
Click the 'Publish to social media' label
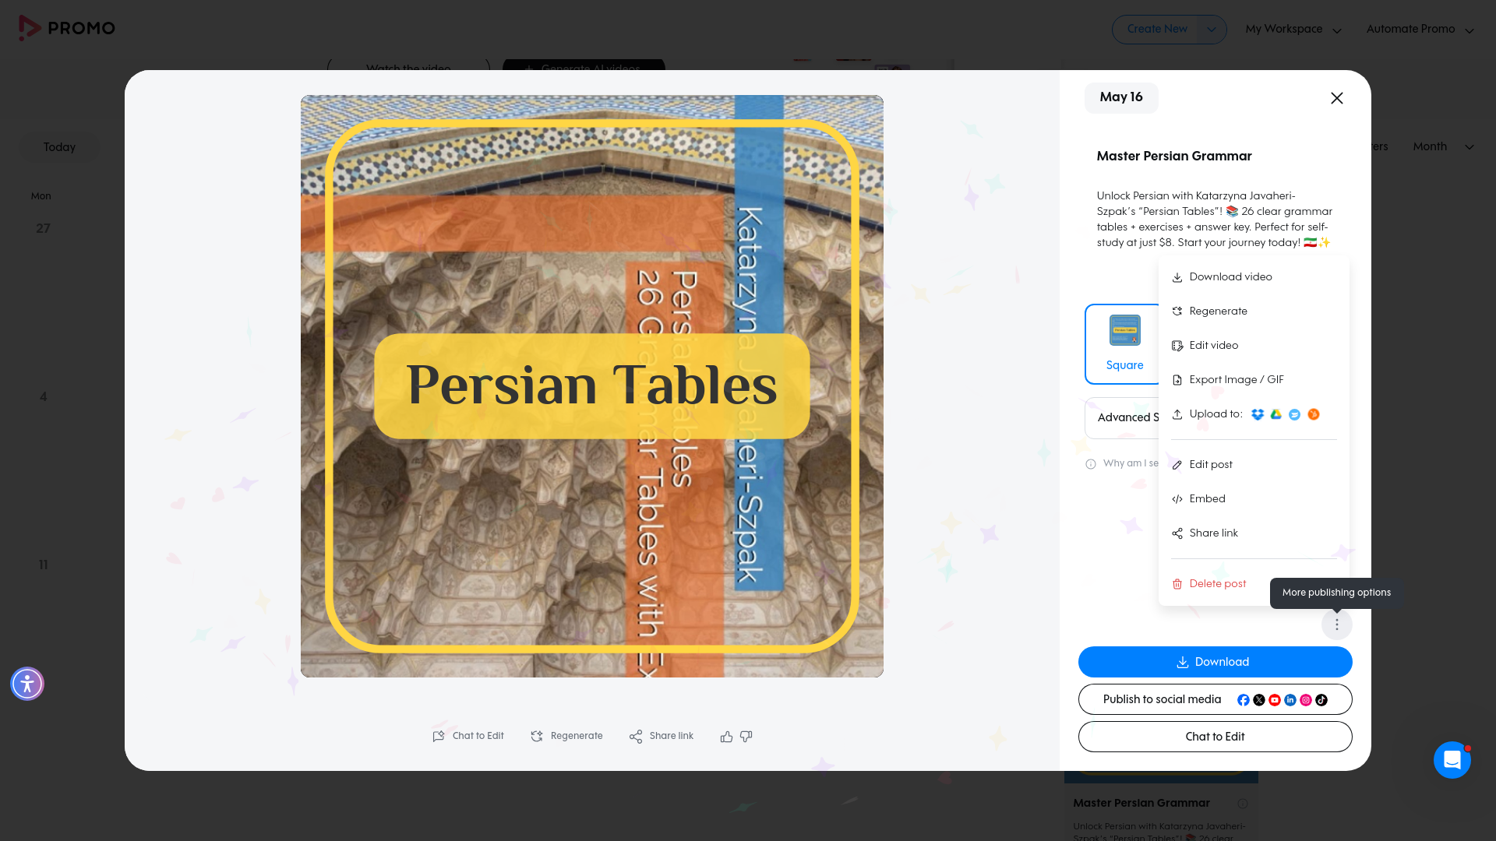(1162, 699)
